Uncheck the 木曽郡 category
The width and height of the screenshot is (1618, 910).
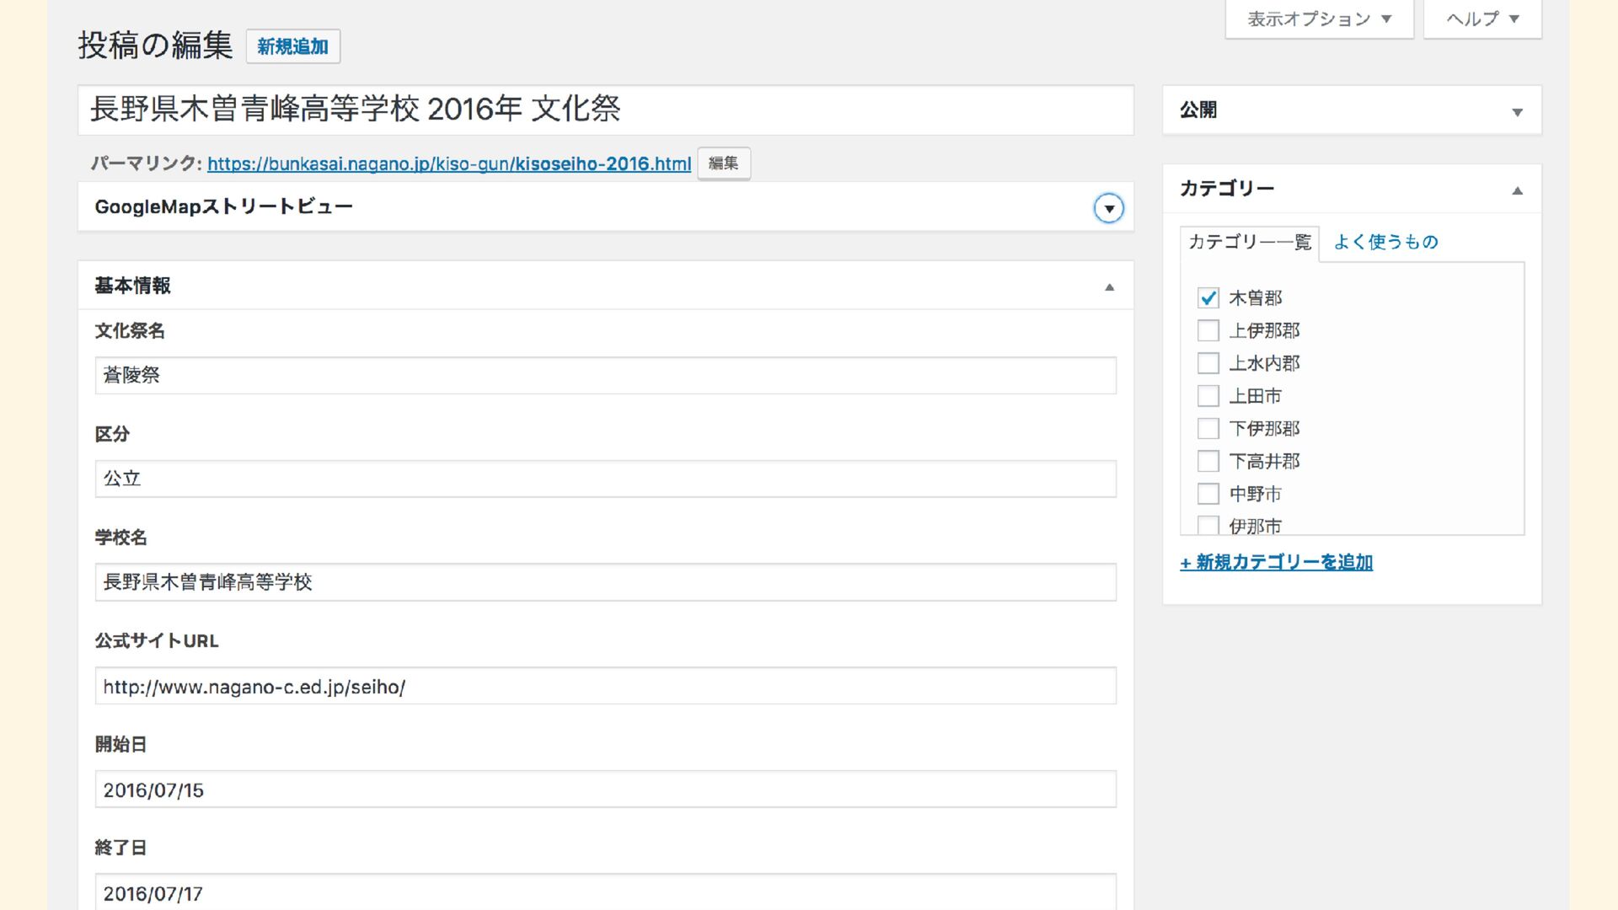(x=1208, y=297)
